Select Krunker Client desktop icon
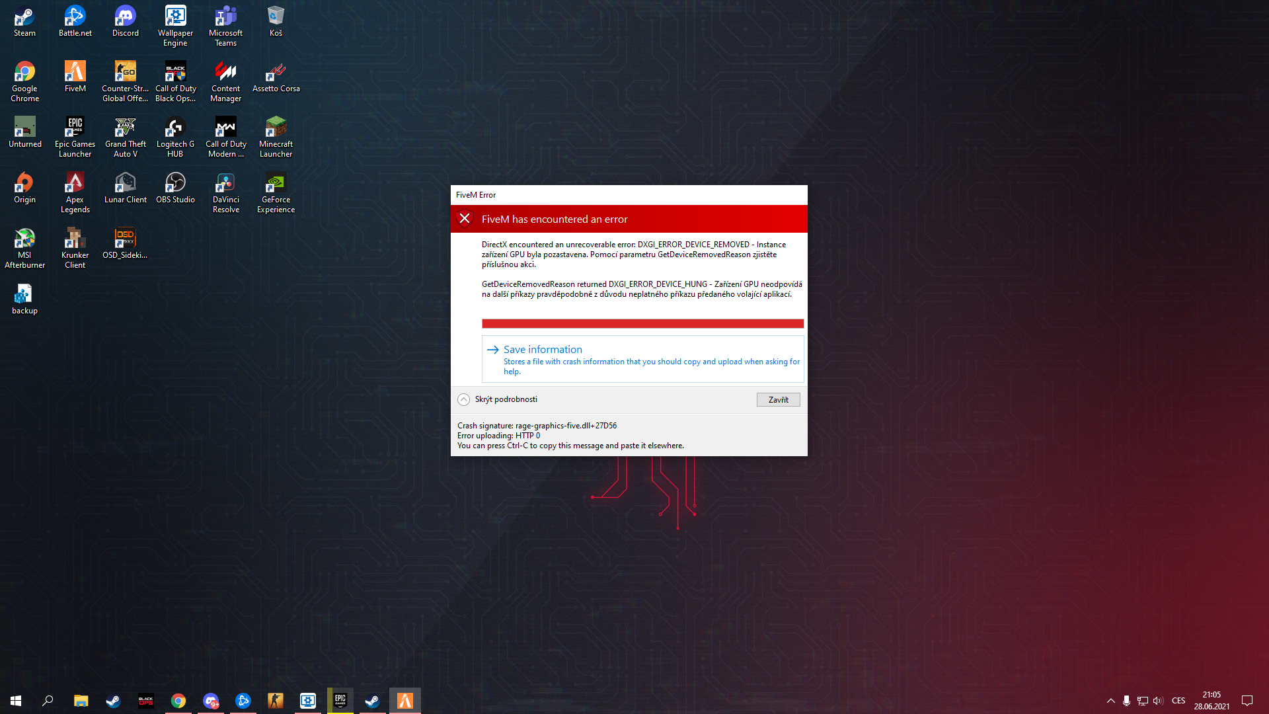 [75, 249]
